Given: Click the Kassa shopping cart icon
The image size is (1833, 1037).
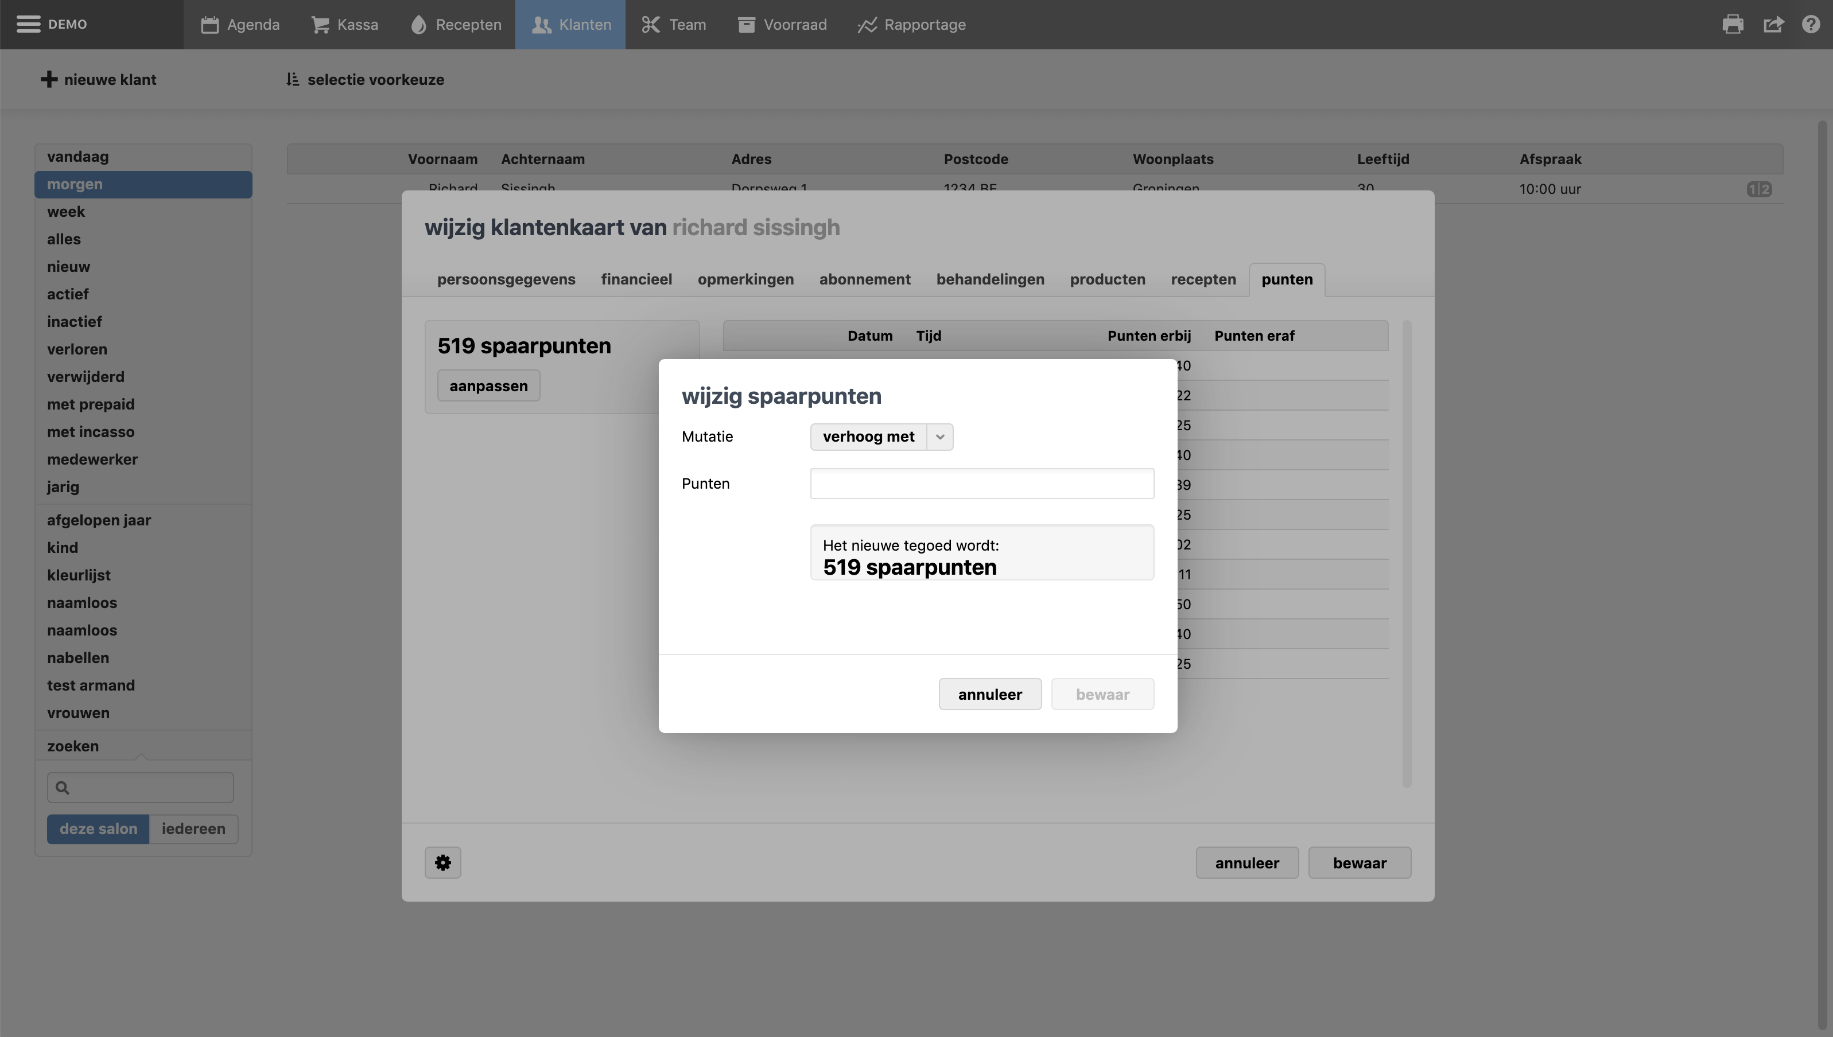Looking at the screenshot, I should [320, 25].
